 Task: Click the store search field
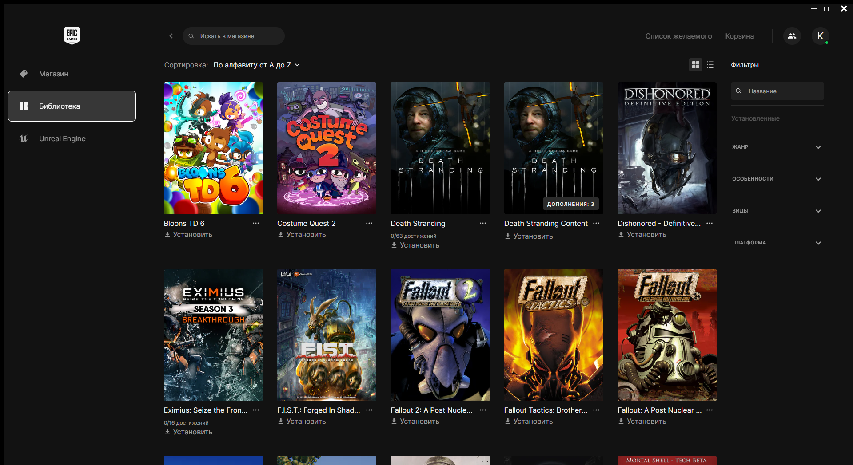(234, 36)
